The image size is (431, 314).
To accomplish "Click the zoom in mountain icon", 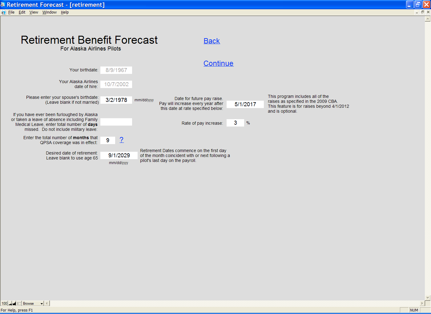I will 14,304.
